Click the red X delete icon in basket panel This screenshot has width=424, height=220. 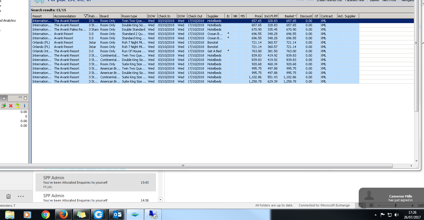[11, 106]
